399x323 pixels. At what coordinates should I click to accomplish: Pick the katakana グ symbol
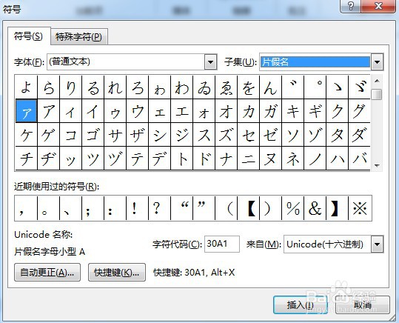coord(359,111)
